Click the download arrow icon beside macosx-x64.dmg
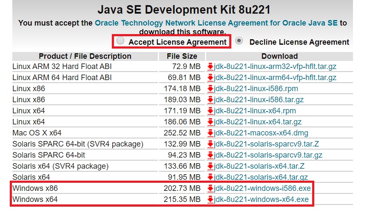Image resolution: width=367 pixels, height=216 pixels. pyautogui.click(x=210, y=133)
